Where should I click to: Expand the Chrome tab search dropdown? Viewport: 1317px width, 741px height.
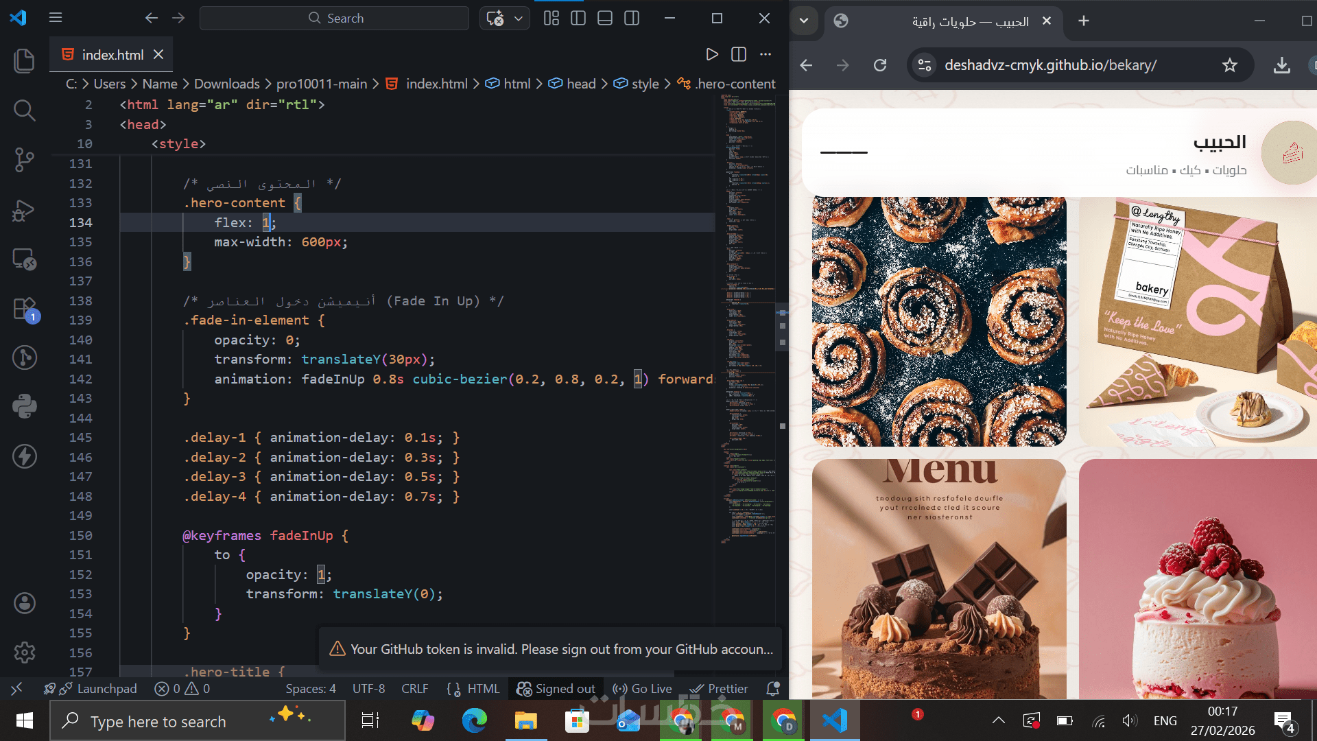pyautogui.click(x=804, y=21)
